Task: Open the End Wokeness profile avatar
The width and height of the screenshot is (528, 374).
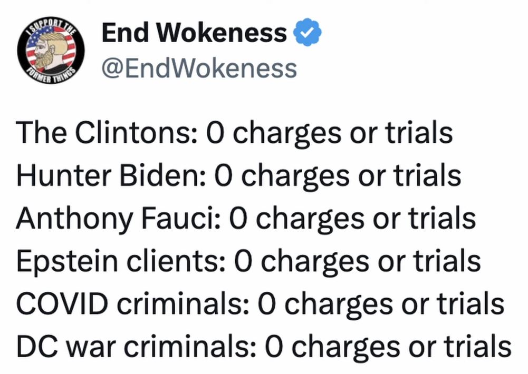Action: coord(51,51)
